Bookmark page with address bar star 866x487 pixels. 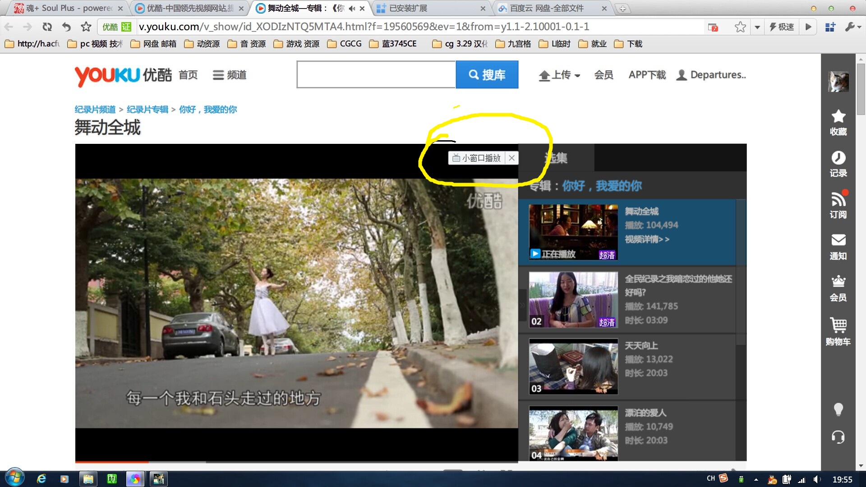(740, 27)
